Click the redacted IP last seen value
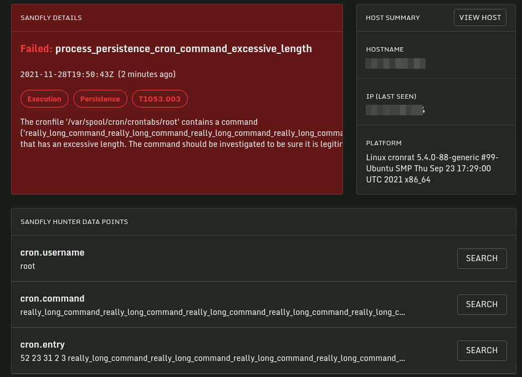The image size is (522, 377). click(395, 110)
